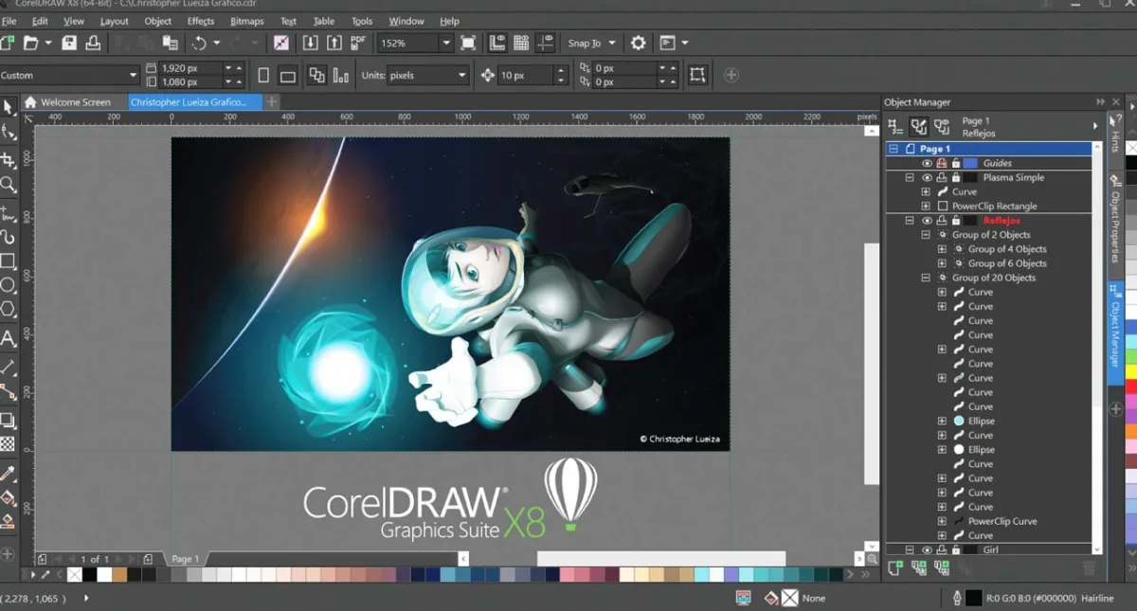Toggle Show Grid button
The image size is (1137, 611).
[x=521, y=43]
